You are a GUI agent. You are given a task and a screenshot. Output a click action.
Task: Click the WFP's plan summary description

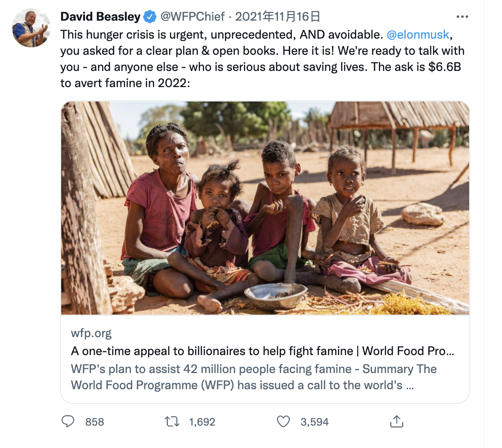pos(254,377)
